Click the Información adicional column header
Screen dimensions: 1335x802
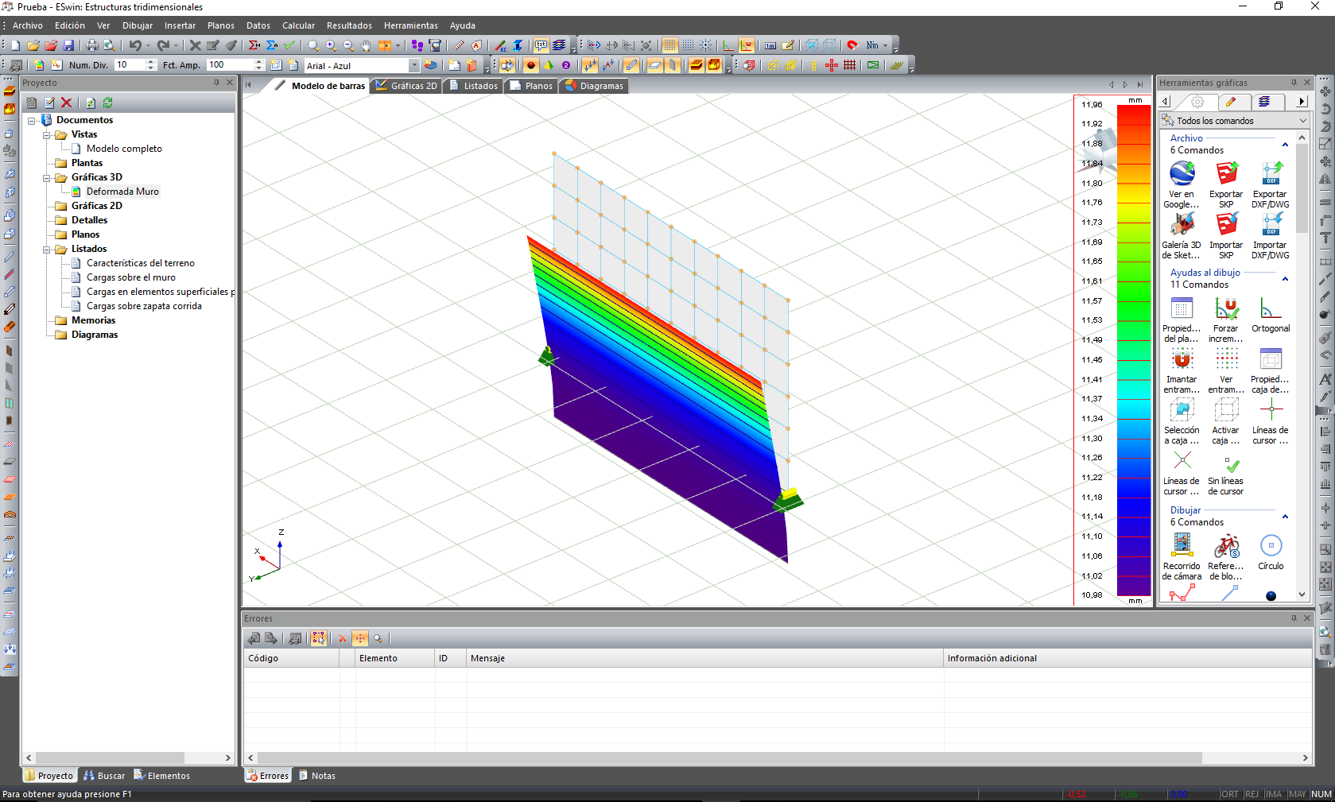coord(1127,658)
